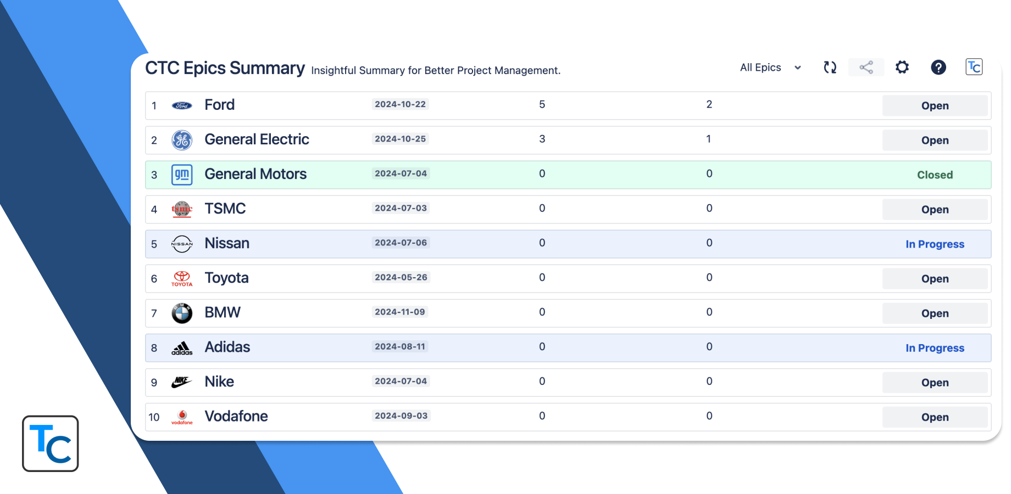Select the TSMC epic name
This screenshot has height=494, width=1011.
(x=225, y=208)
